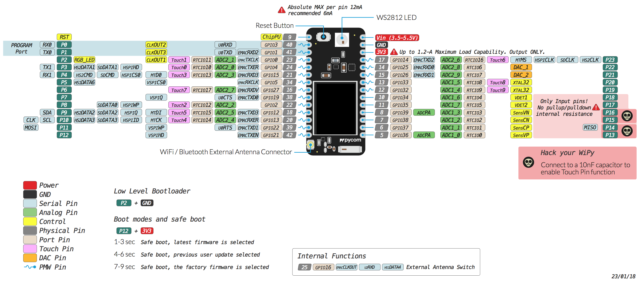The height and width of the screenshot is (282, 639).
Task: Click the warning triangle beside Absolute MAX note
Action: pyautogui.click(x=281, y=10)
